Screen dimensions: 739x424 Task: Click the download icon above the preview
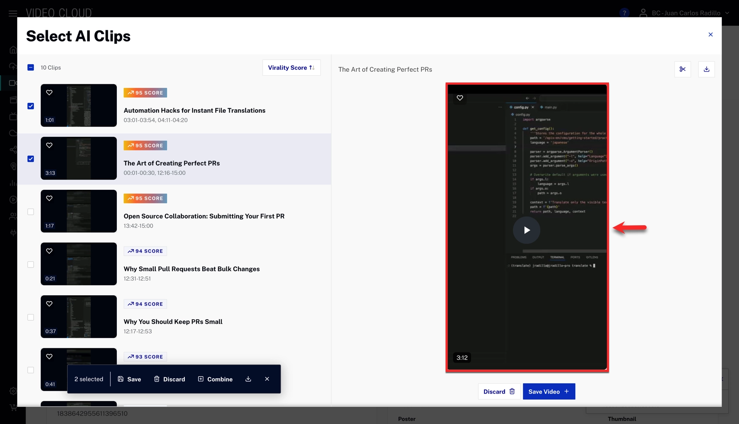pos(706,69)
